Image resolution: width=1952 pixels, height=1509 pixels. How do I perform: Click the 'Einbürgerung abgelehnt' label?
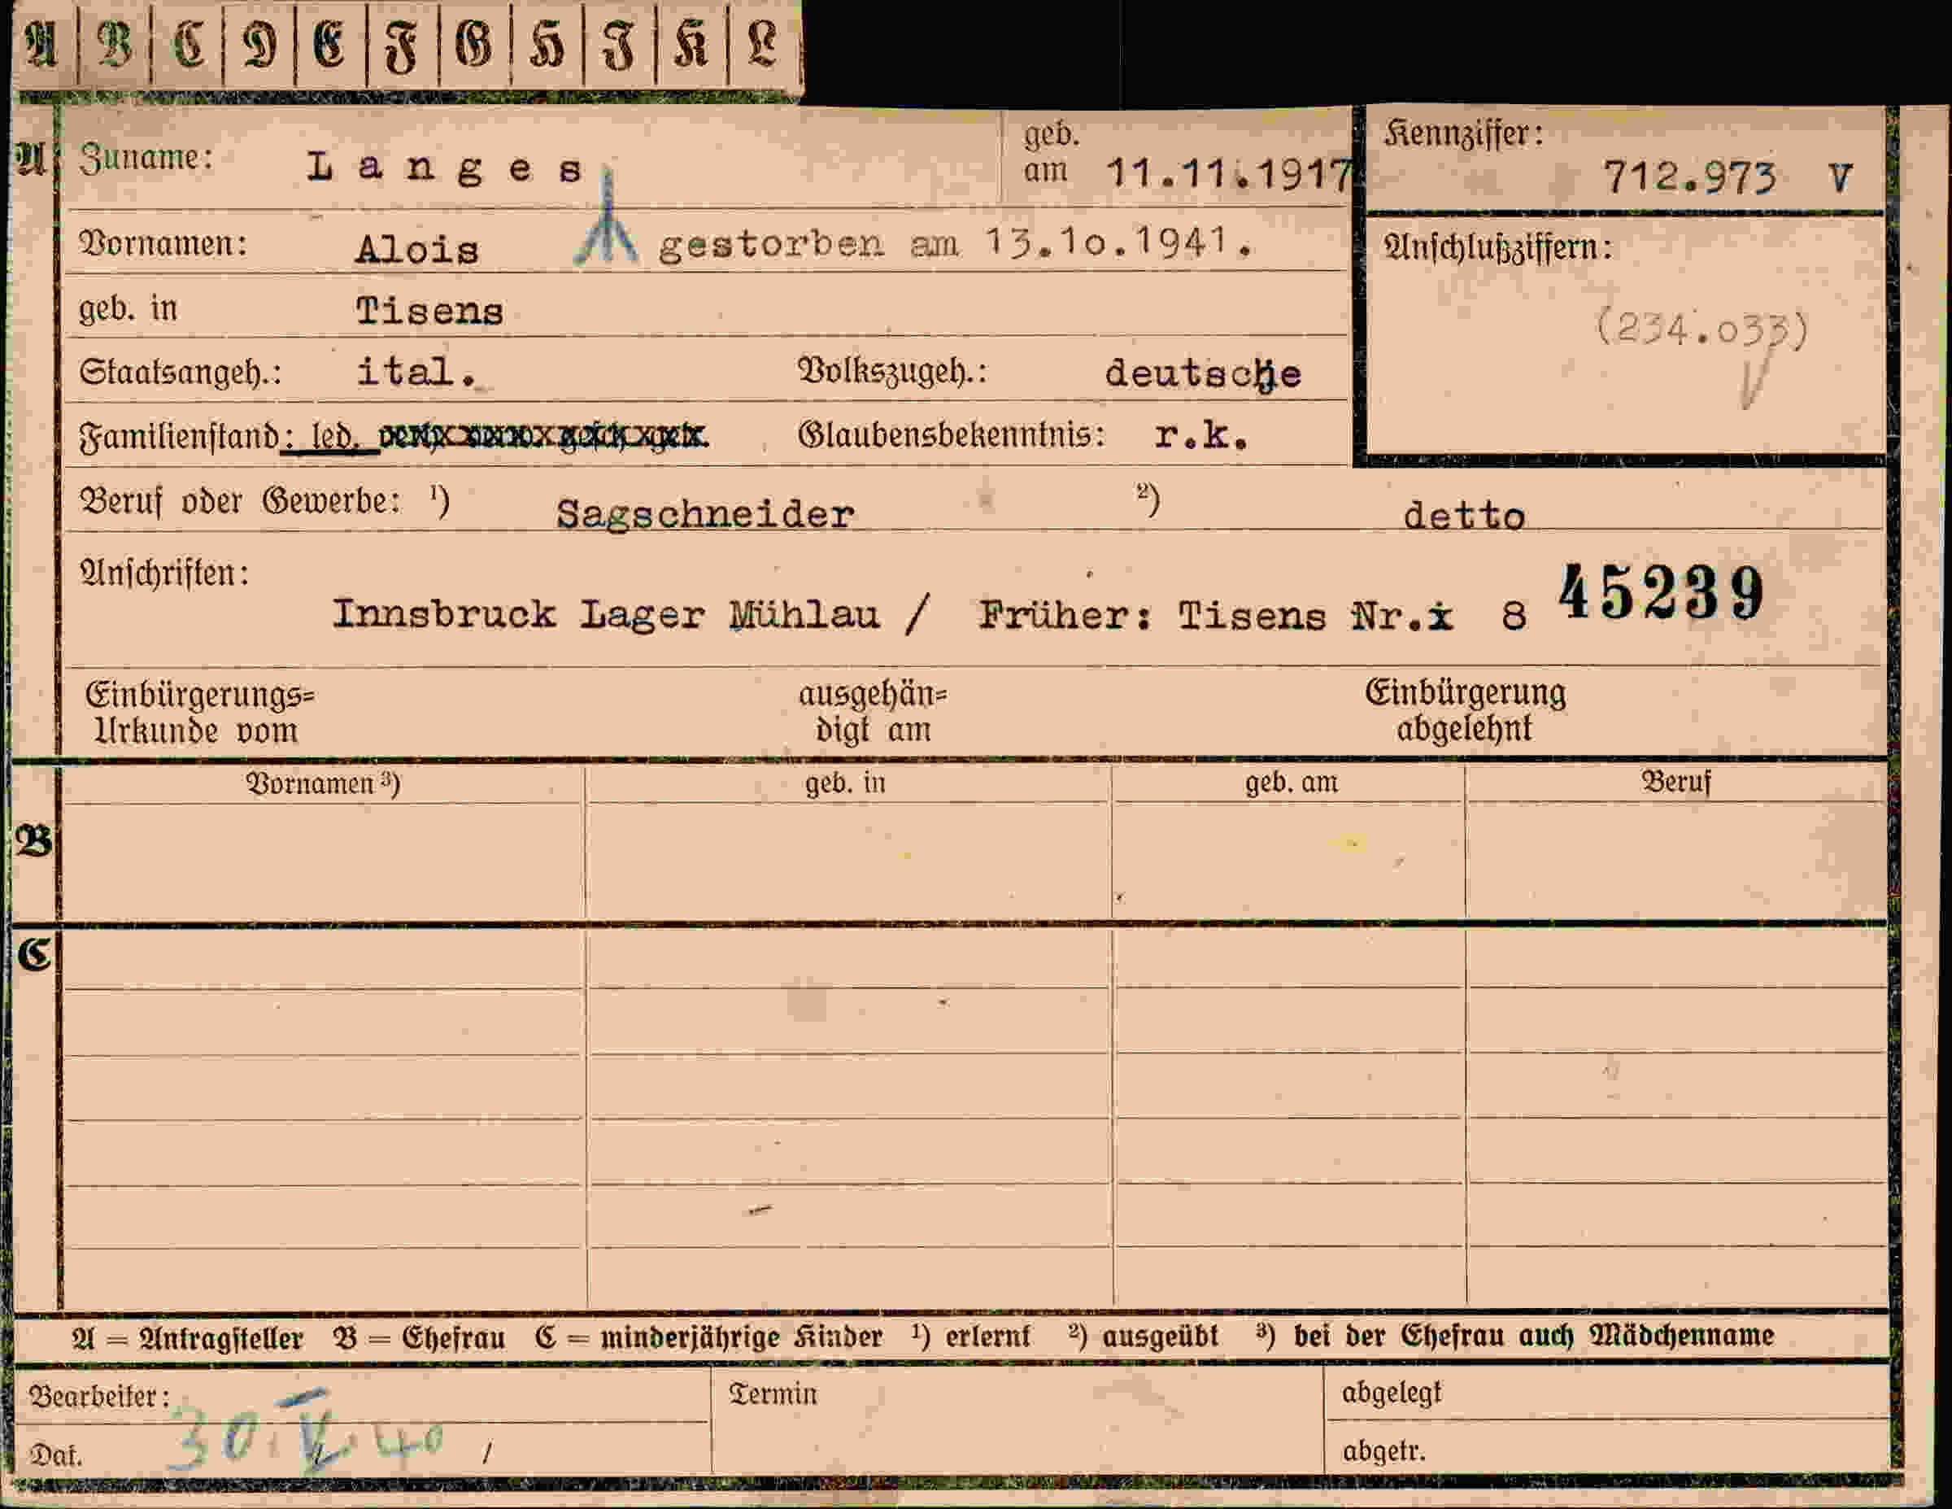1466,711
